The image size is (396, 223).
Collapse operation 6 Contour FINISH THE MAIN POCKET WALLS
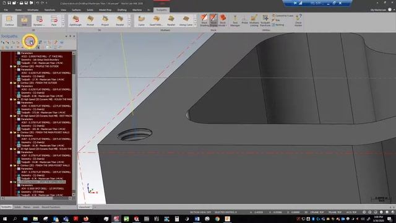pyautogui.click(x=11, y=133)
